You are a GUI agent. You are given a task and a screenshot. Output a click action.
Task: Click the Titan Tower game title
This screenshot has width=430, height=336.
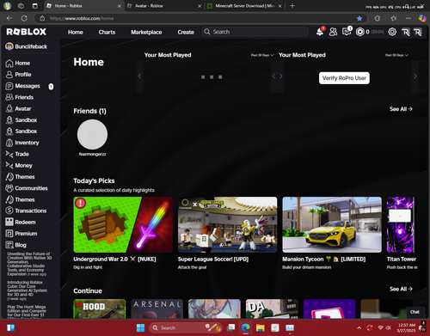point(402,259)
